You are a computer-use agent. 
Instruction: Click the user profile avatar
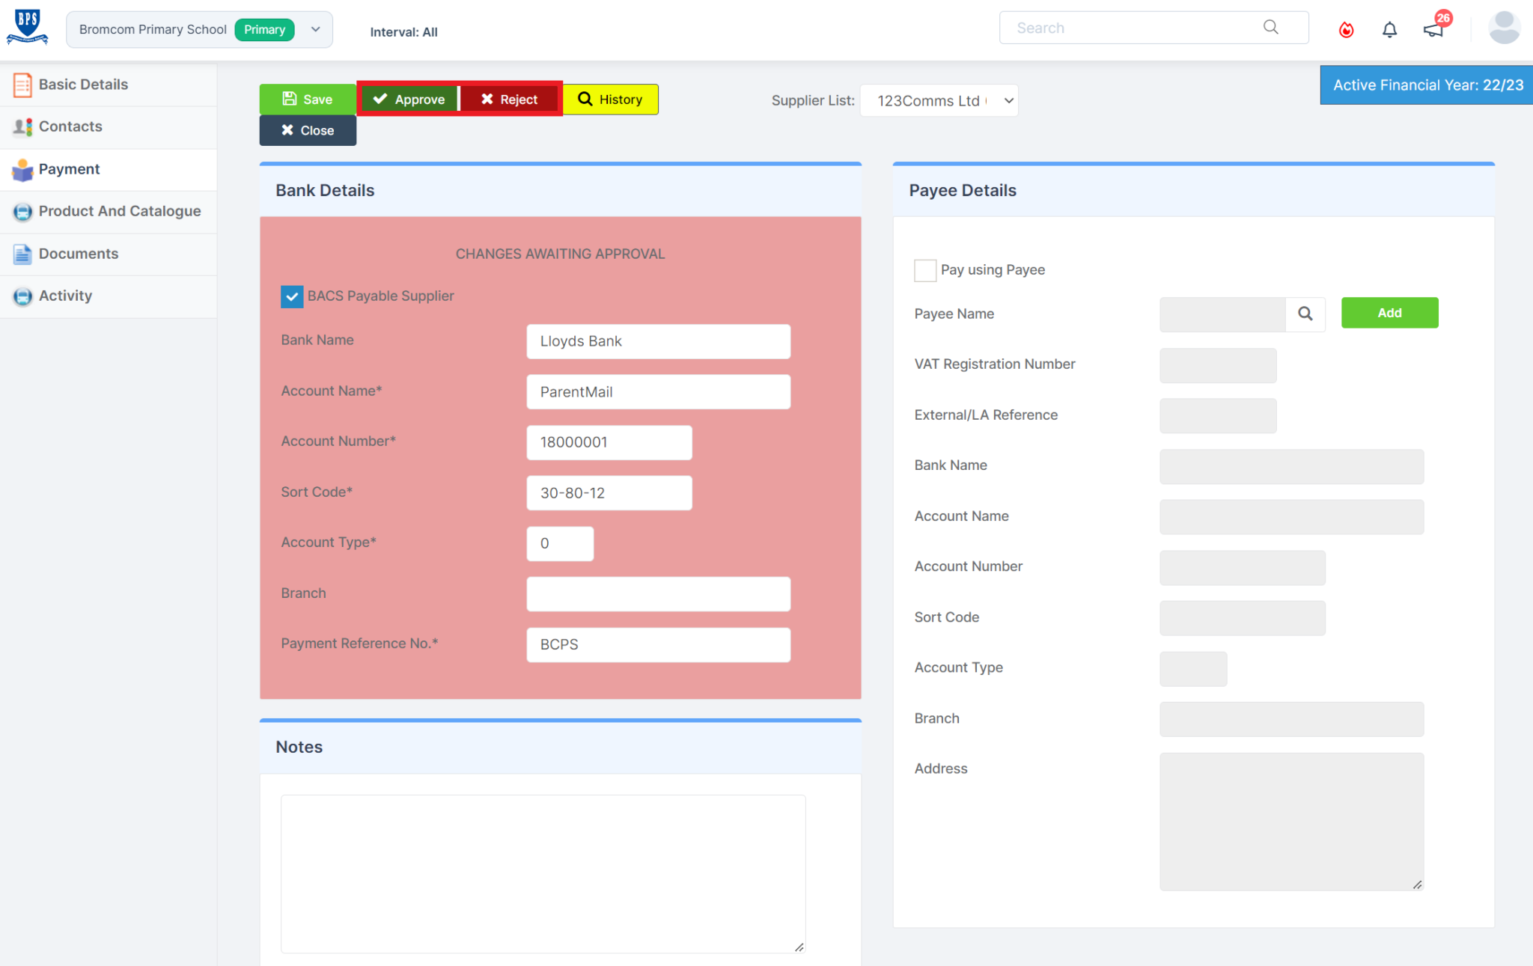[x=1504, y=28]
